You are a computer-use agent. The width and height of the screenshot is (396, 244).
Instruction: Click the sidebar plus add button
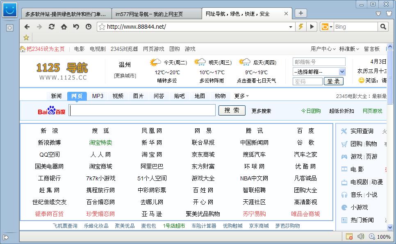tap(9, 28)
